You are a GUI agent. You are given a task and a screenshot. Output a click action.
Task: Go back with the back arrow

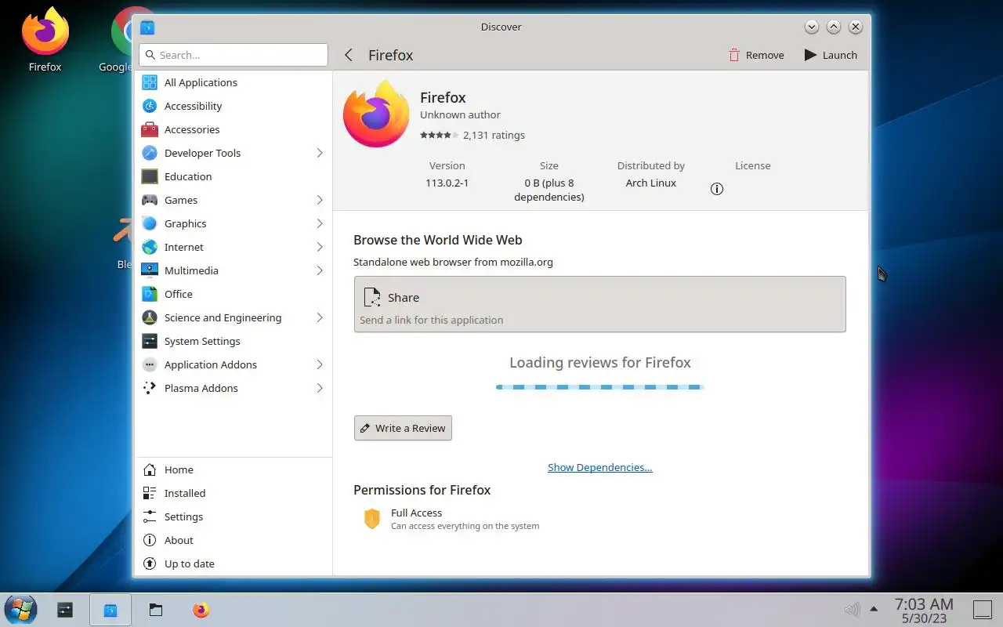click(349, 55)
